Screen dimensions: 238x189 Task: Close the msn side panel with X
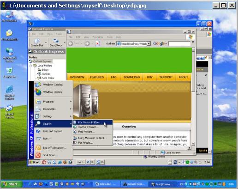[x=206, y=75]
